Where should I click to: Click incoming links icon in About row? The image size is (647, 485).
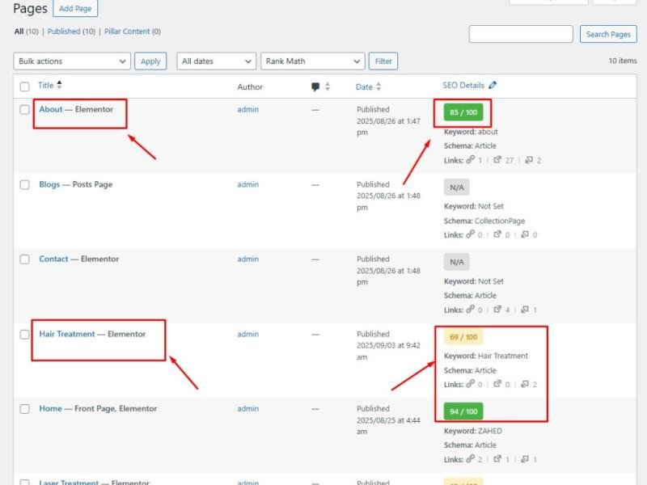click(x=529, y=159)
